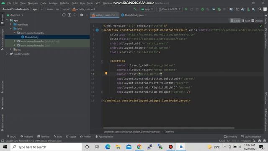Viewport: 268px width, 151px height.
Task: Open the Layout Inspector
Action: (x=251, y=137)
